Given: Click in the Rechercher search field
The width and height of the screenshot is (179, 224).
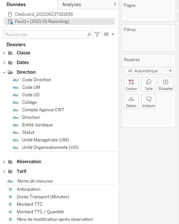Looking at the screenshot, I should click(x=45, y=34).
